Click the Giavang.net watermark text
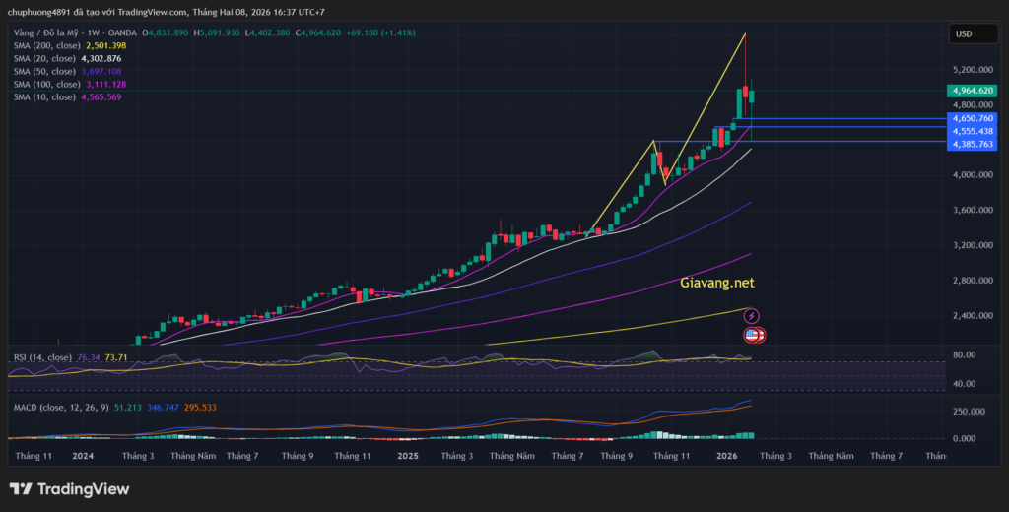Image resolution: width=1009 pixels, height=512 pixels. pos(717,283)
